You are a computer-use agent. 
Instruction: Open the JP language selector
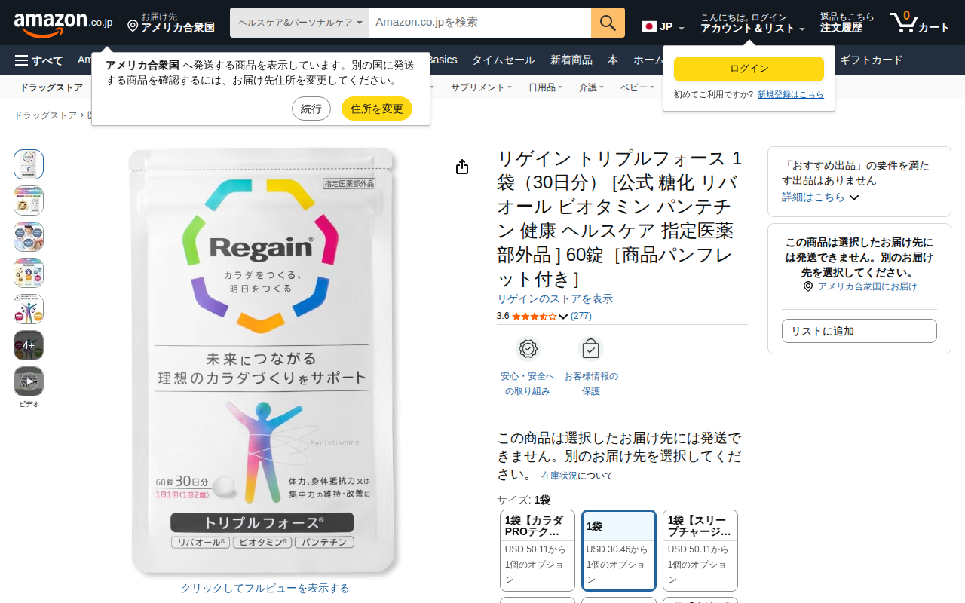[663, 27]
